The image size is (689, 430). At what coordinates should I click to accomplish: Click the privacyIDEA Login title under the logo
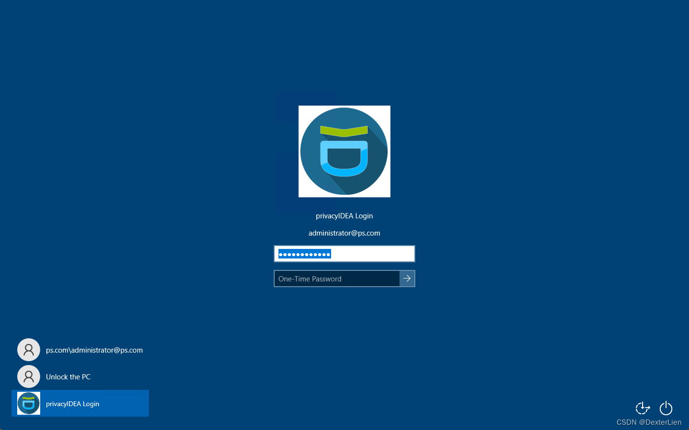(344, 216)
